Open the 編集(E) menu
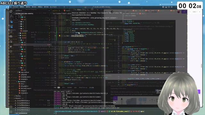 pos(22,7)
